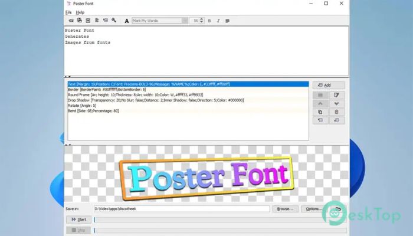This screenshot has width=413, height=236.
Task: Click the collapse arrows above the effects list
Action: tap(68, 77)
